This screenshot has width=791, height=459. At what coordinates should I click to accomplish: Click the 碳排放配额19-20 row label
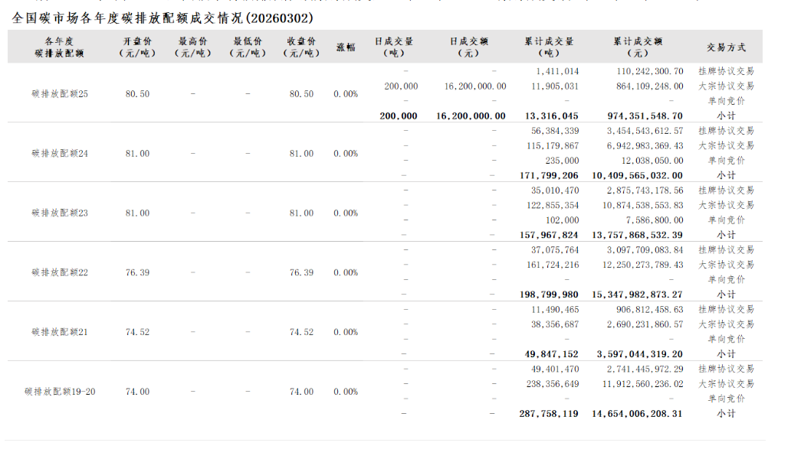coord(60,392)
